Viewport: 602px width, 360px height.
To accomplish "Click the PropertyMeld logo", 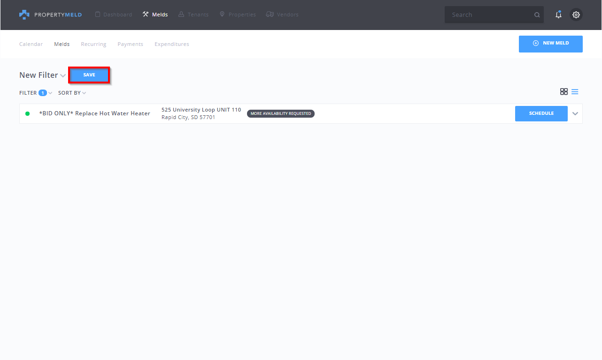I will coord(50,15).
